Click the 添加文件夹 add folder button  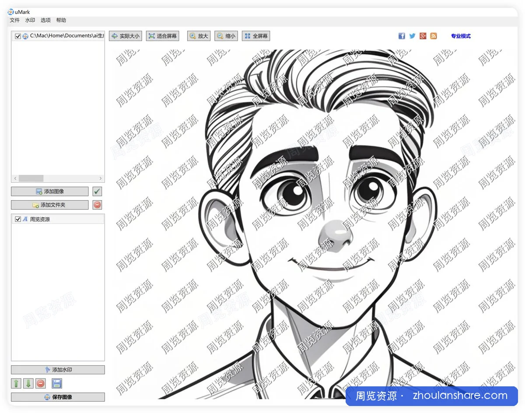[50, 205]
